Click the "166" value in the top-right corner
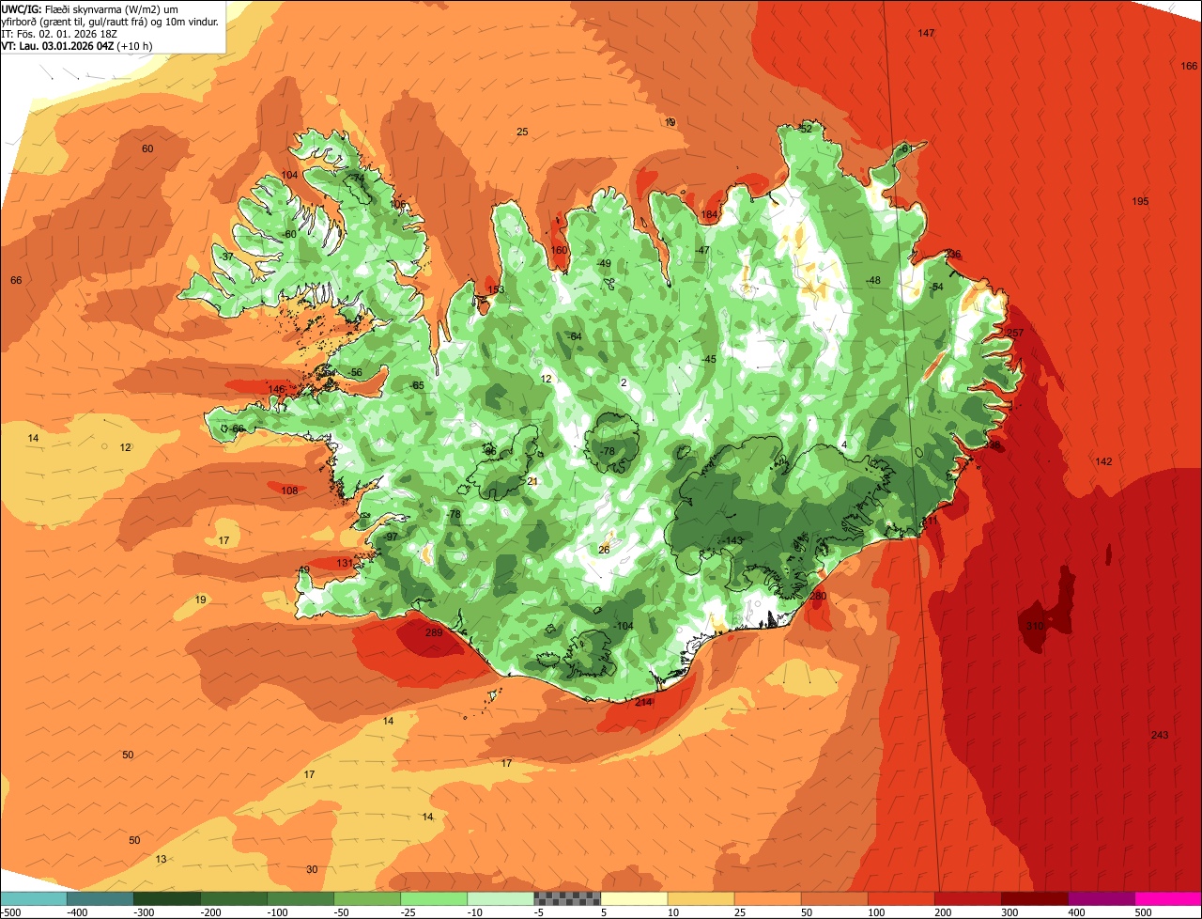The image size is (1202, 919). (x=1189, y=66)
